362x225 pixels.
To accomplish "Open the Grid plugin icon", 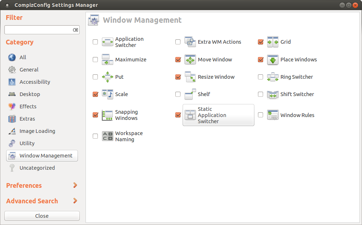I will pos(272,42).
